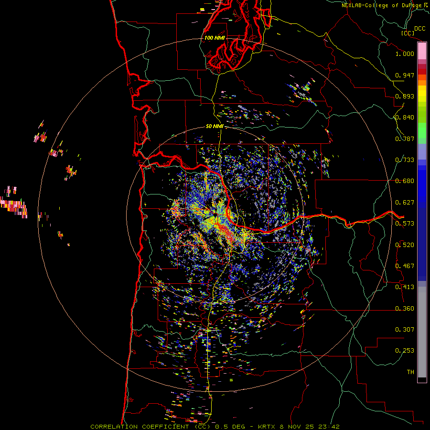This screenshot has height=430, width=430.
Task: Click the bright green color bar segment
Action: (422, 130)
